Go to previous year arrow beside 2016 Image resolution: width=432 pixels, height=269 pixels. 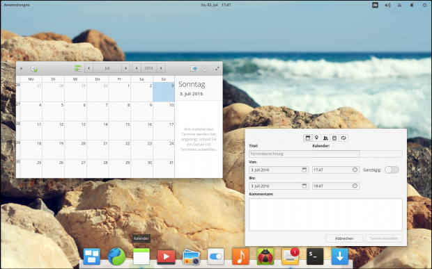[x=137, y=68]
